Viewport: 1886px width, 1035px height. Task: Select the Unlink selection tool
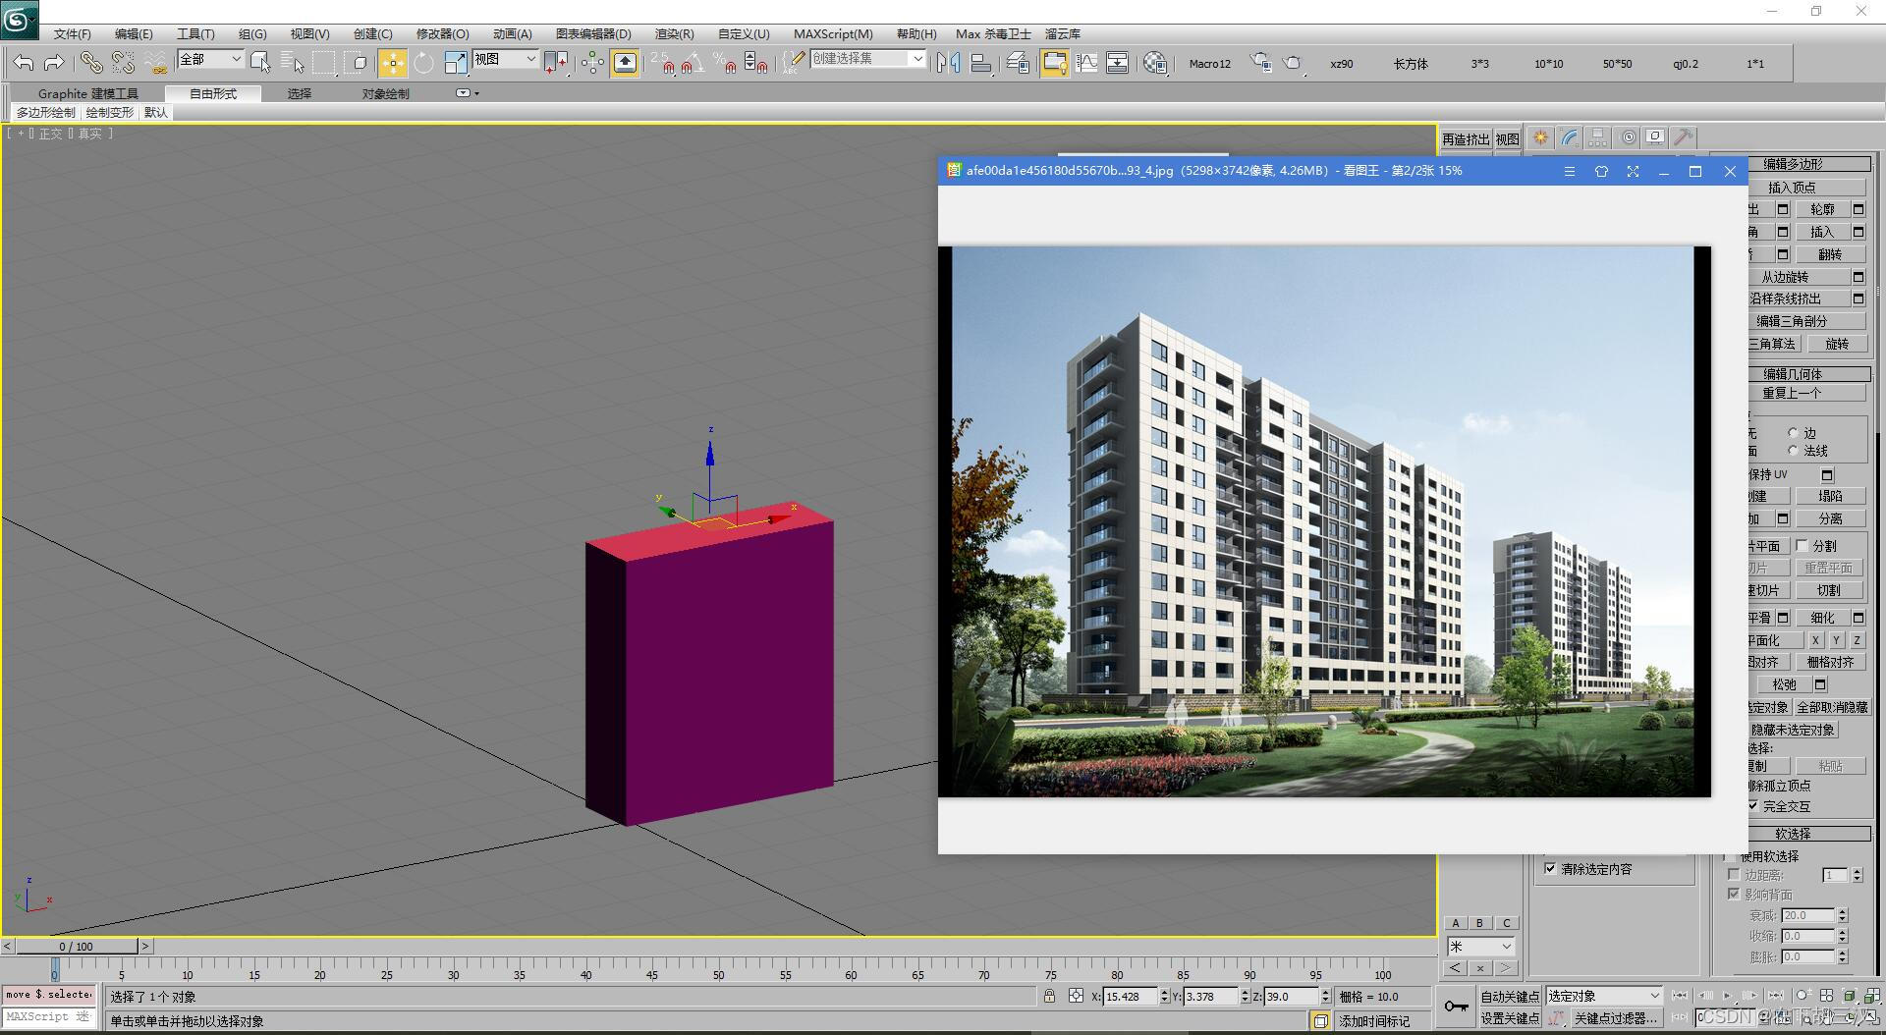click(x=123, y=63)
